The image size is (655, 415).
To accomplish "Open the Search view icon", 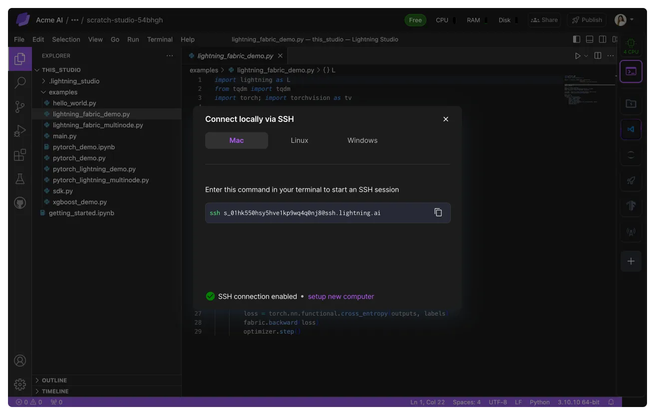I will [x=20, y=82].
